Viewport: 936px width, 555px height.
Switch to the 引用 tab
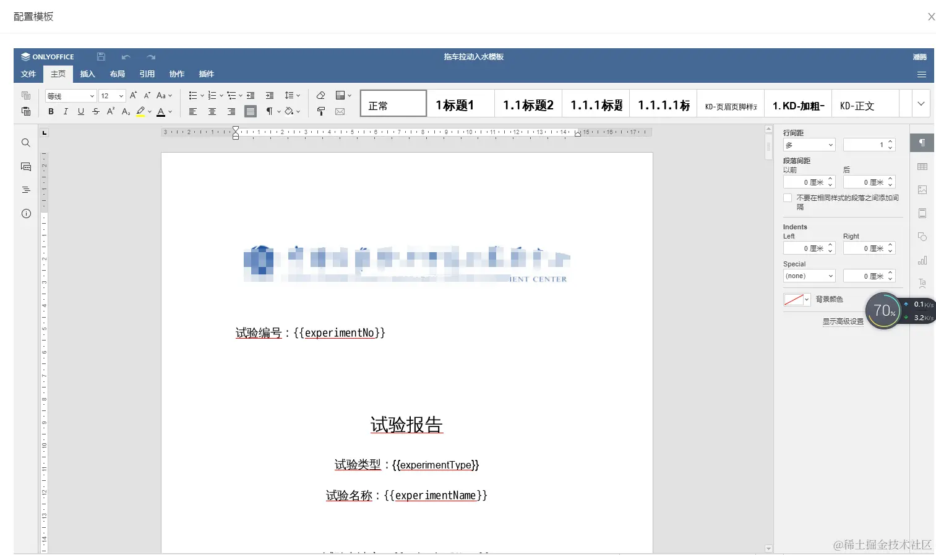pos(147,74)
